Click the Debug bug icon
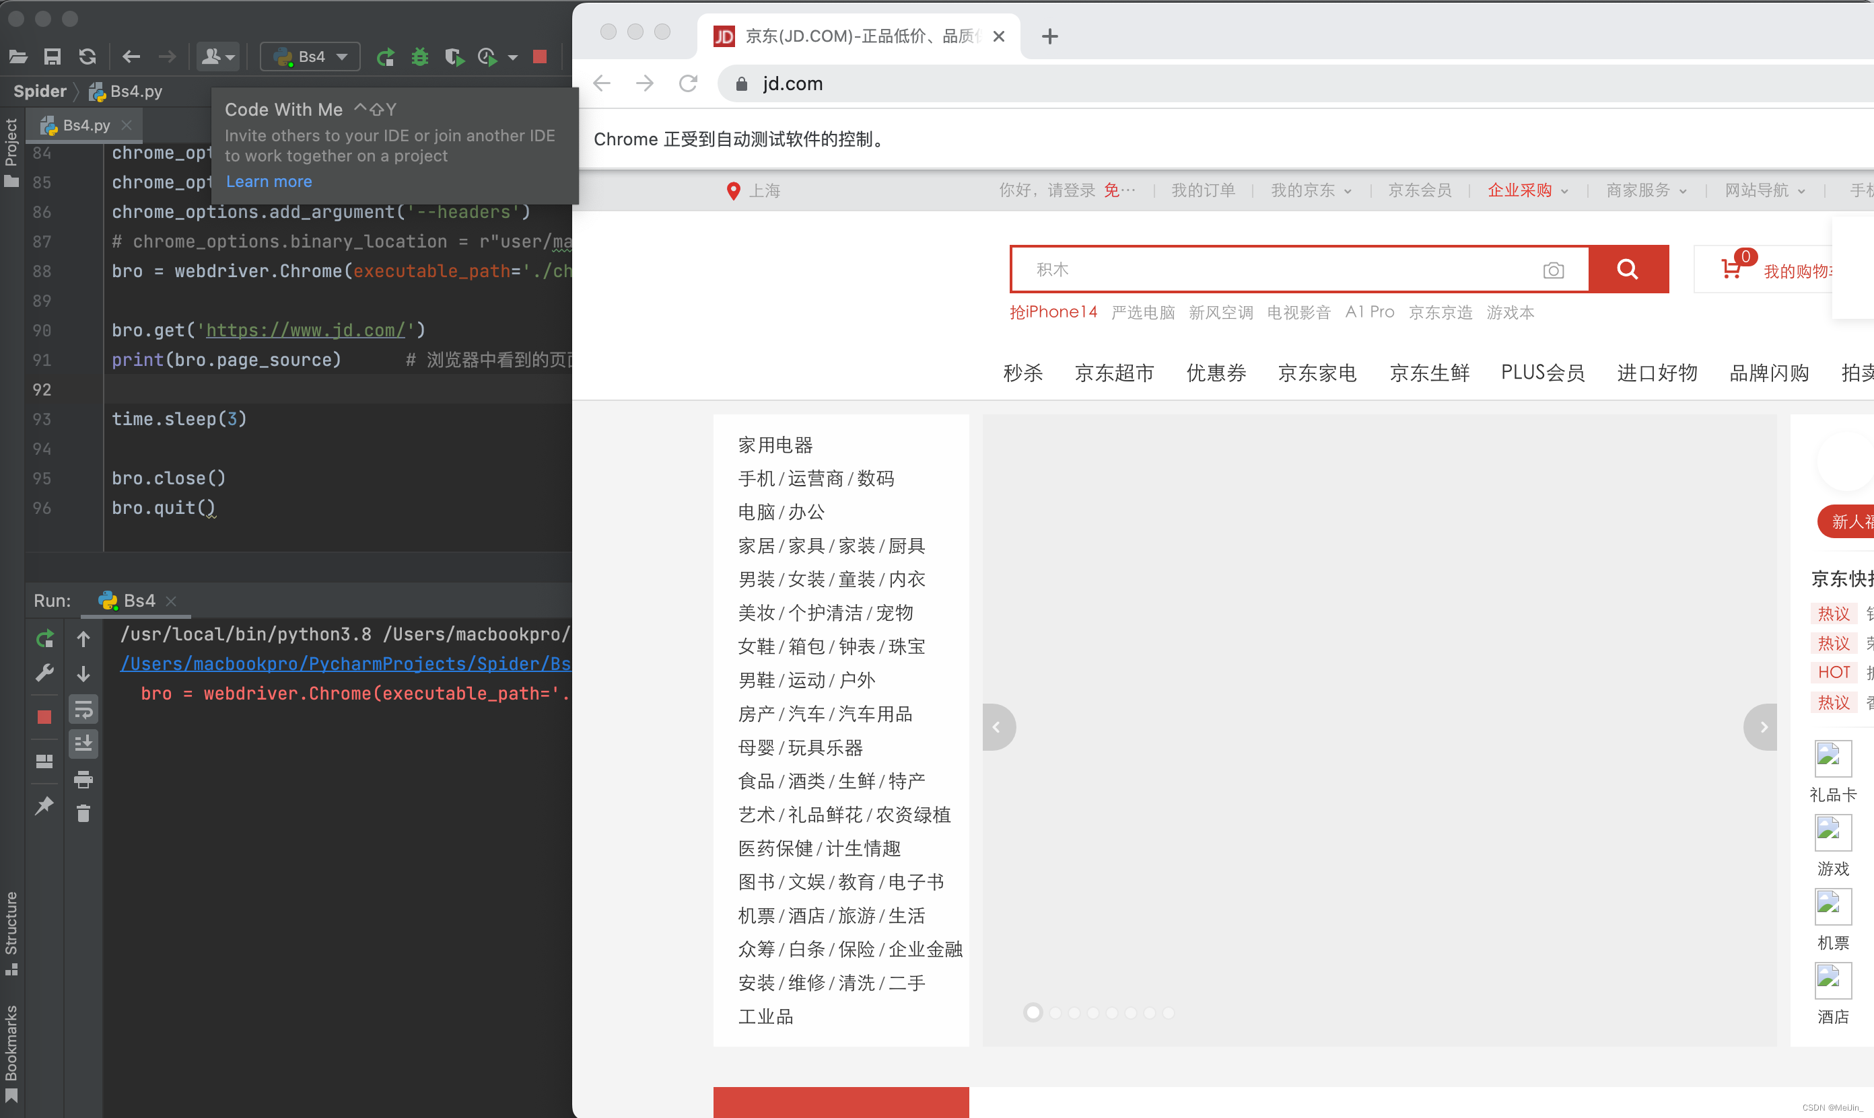 coord(420,57)
